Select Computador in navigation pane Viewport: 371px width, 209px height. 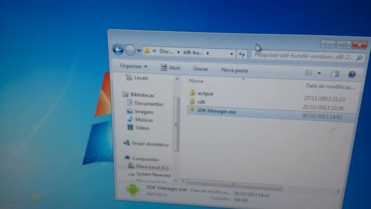point(146,159)
